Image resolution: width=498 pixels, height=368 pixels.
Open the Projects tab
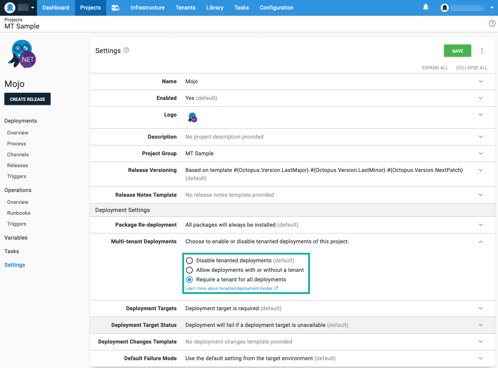(x=90, y=8)
